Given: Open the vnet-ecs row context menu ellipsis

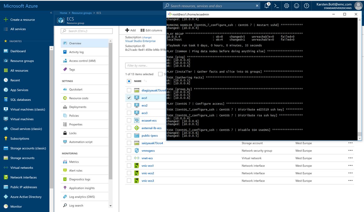Looking at the screenshot, I should [x=350, y=158].
